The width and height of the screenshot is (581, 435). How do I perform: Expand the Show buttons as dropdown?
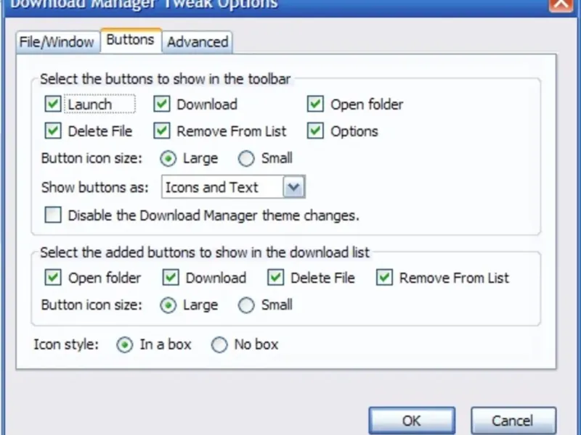(x=293, y=188)
